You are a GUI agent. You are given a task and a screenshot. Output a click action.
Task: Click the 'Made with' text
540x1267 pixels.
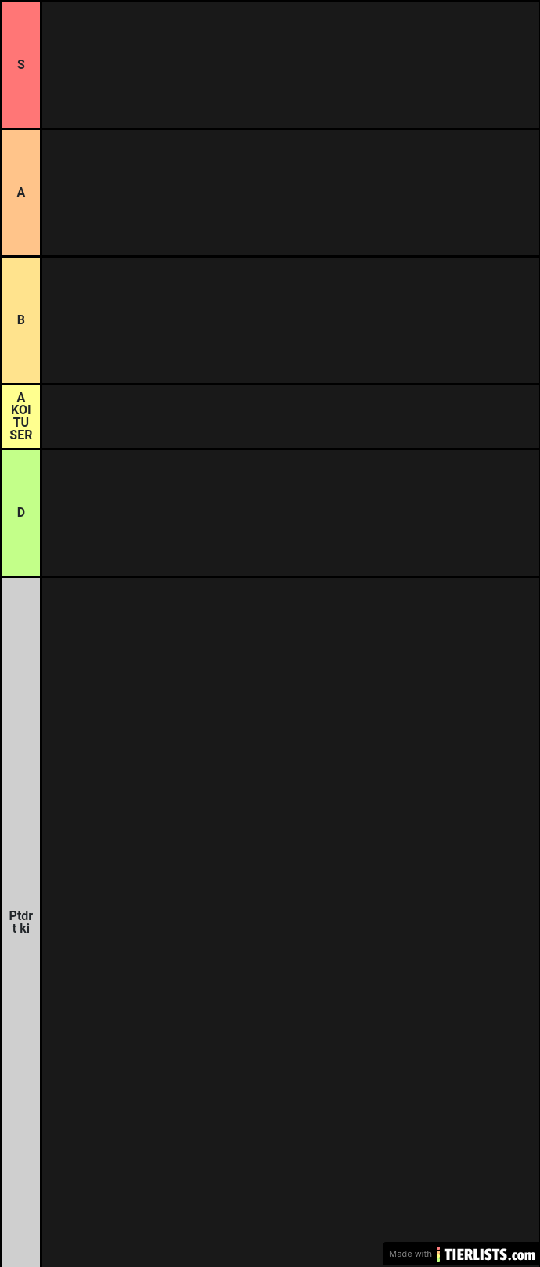[410, 1254]
